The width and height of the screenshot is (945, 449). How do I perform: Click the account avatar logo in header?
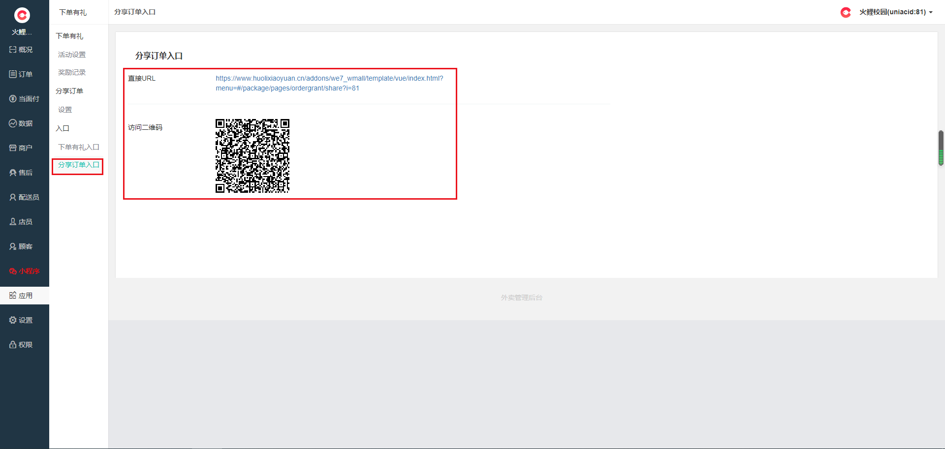click(x=846, y=12)
